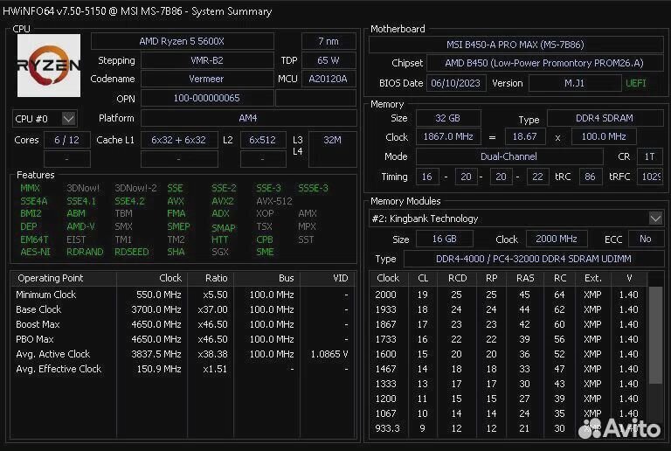671x451 pixels.
Task: Click the AMD B450 chipset field
Action: pyautogui.click(x=544, y=63)
